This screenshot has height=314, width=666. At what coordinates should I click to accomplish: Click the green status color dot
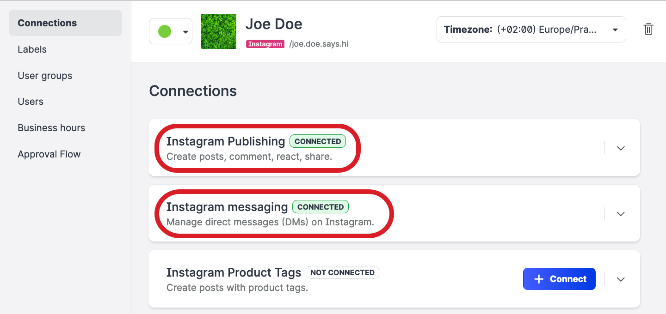165,31
